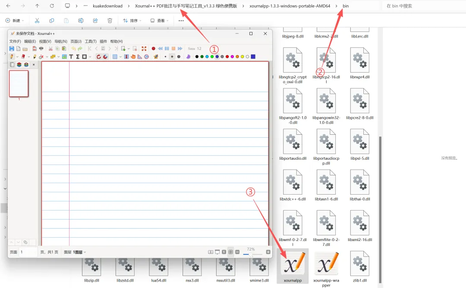Select the Text tool
The width and height of the screenshot is (466, 288).
pos(71,56)
